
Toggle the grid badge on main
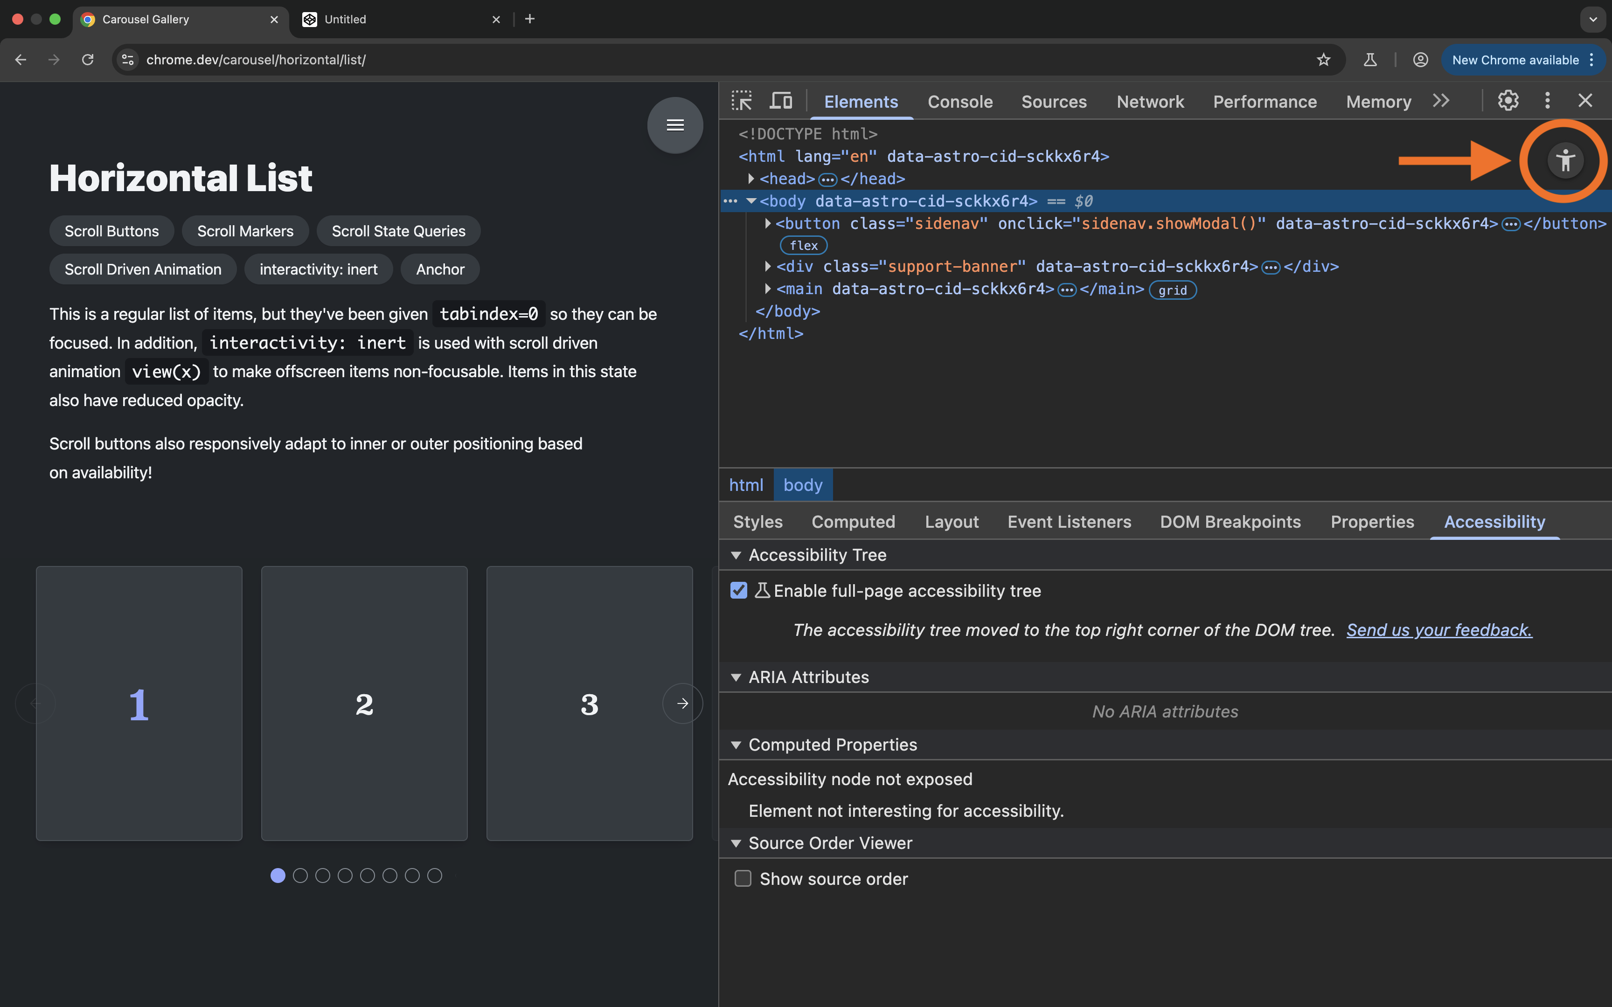[1172, 290]
